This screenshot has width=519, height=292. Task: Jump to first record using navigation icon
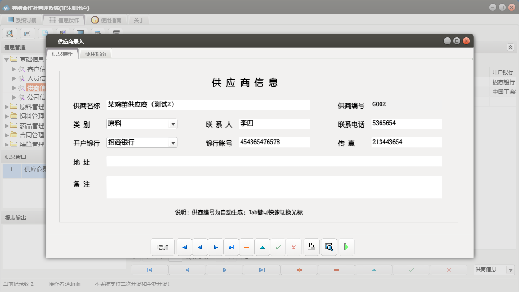(184, 247)
